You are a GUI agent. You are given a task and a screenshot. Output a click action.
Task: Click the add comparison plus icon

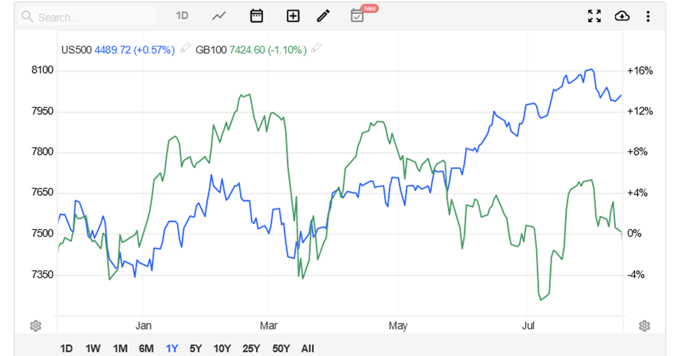293,15
